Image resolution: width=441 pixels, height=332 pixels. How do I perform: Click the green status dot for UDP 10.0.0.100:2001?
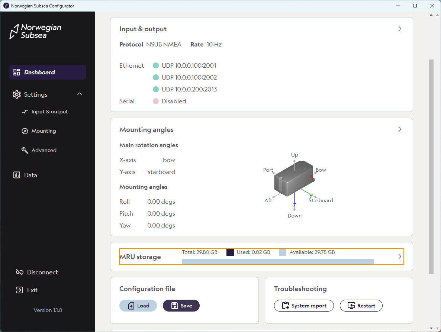(x=155, y=65)
